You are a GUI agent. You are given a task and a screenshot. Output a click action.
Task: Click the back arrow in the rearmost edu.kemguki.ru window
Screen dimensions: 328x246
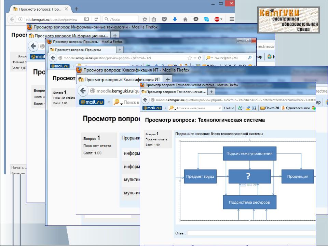pos(12,19)
